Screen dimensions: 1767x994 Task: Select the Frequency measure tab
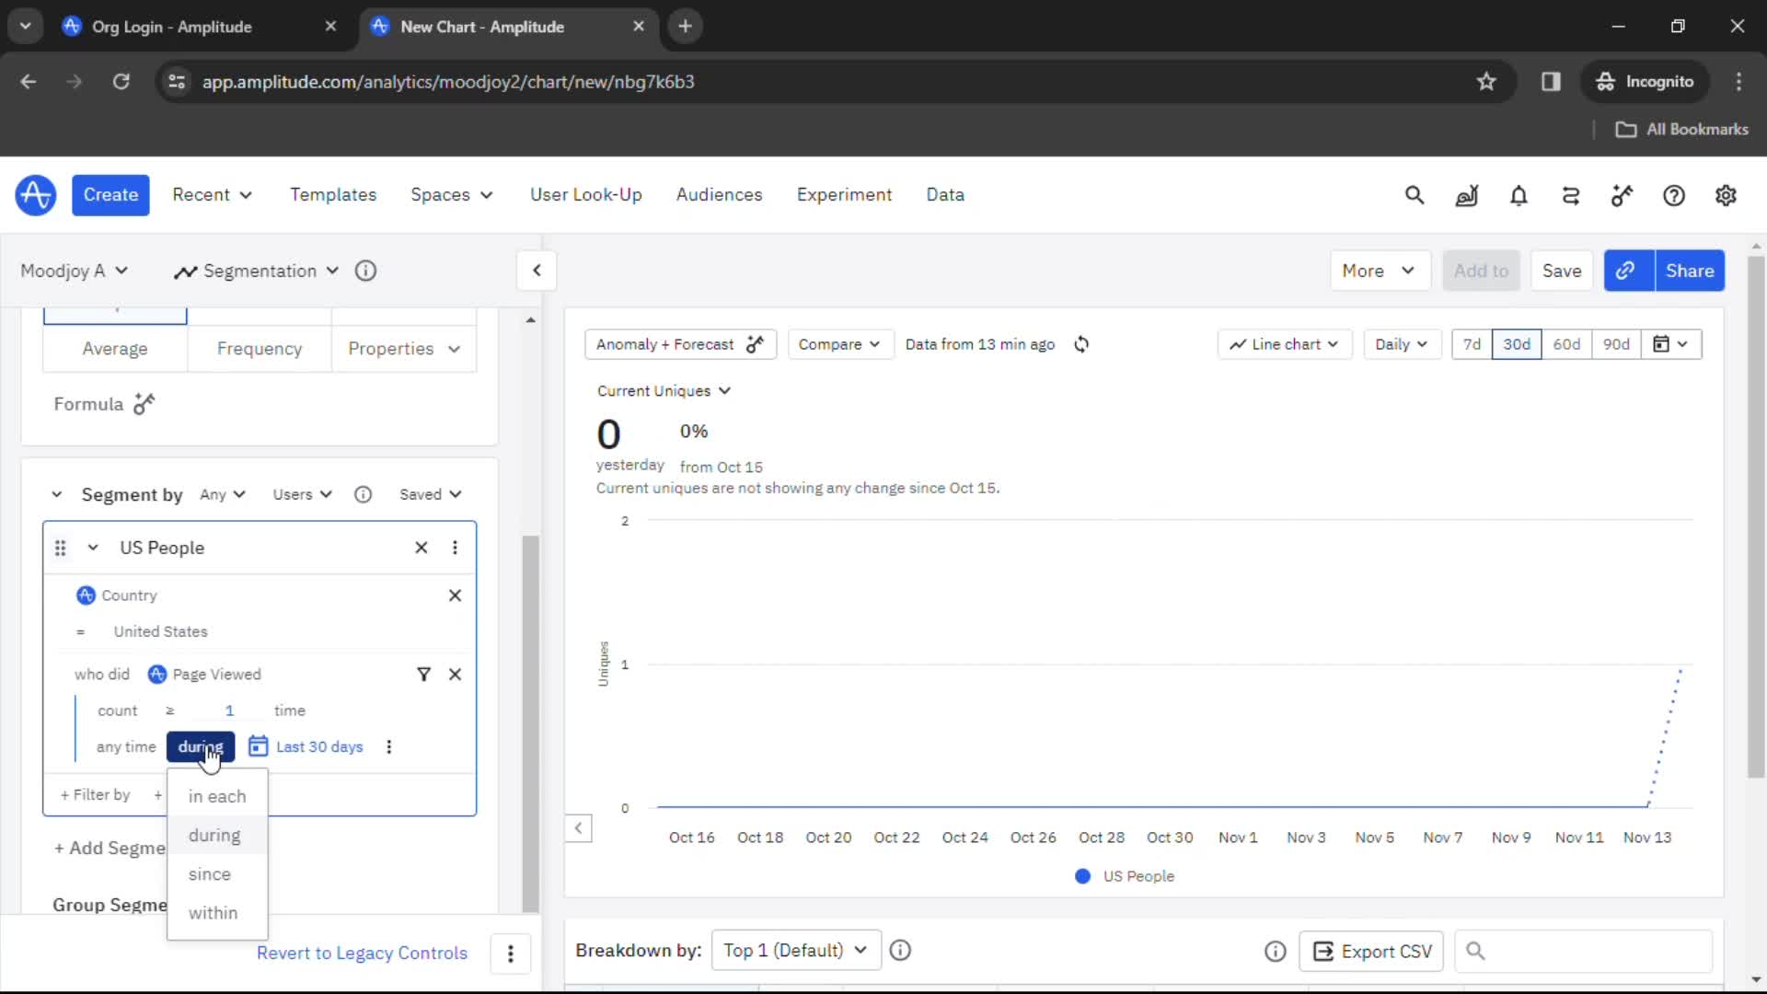coord(260,349)
